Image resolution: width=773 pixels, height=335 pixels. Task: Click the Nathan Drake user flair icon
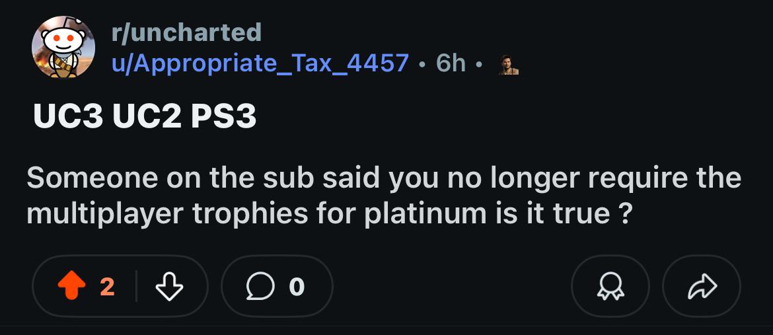[x=508, y=65]
